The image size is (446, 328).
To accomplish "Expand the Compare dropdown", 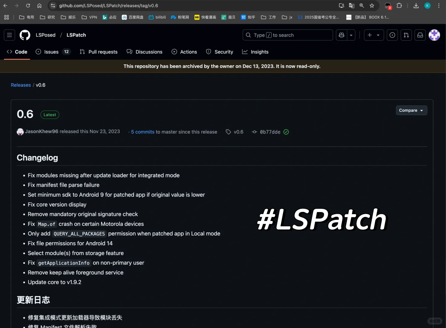I will click(411, 110).
